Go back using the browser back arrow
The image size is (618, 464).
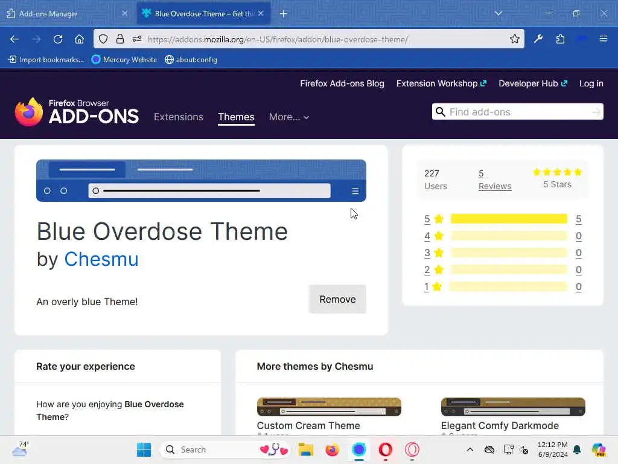tap(14, 39)
